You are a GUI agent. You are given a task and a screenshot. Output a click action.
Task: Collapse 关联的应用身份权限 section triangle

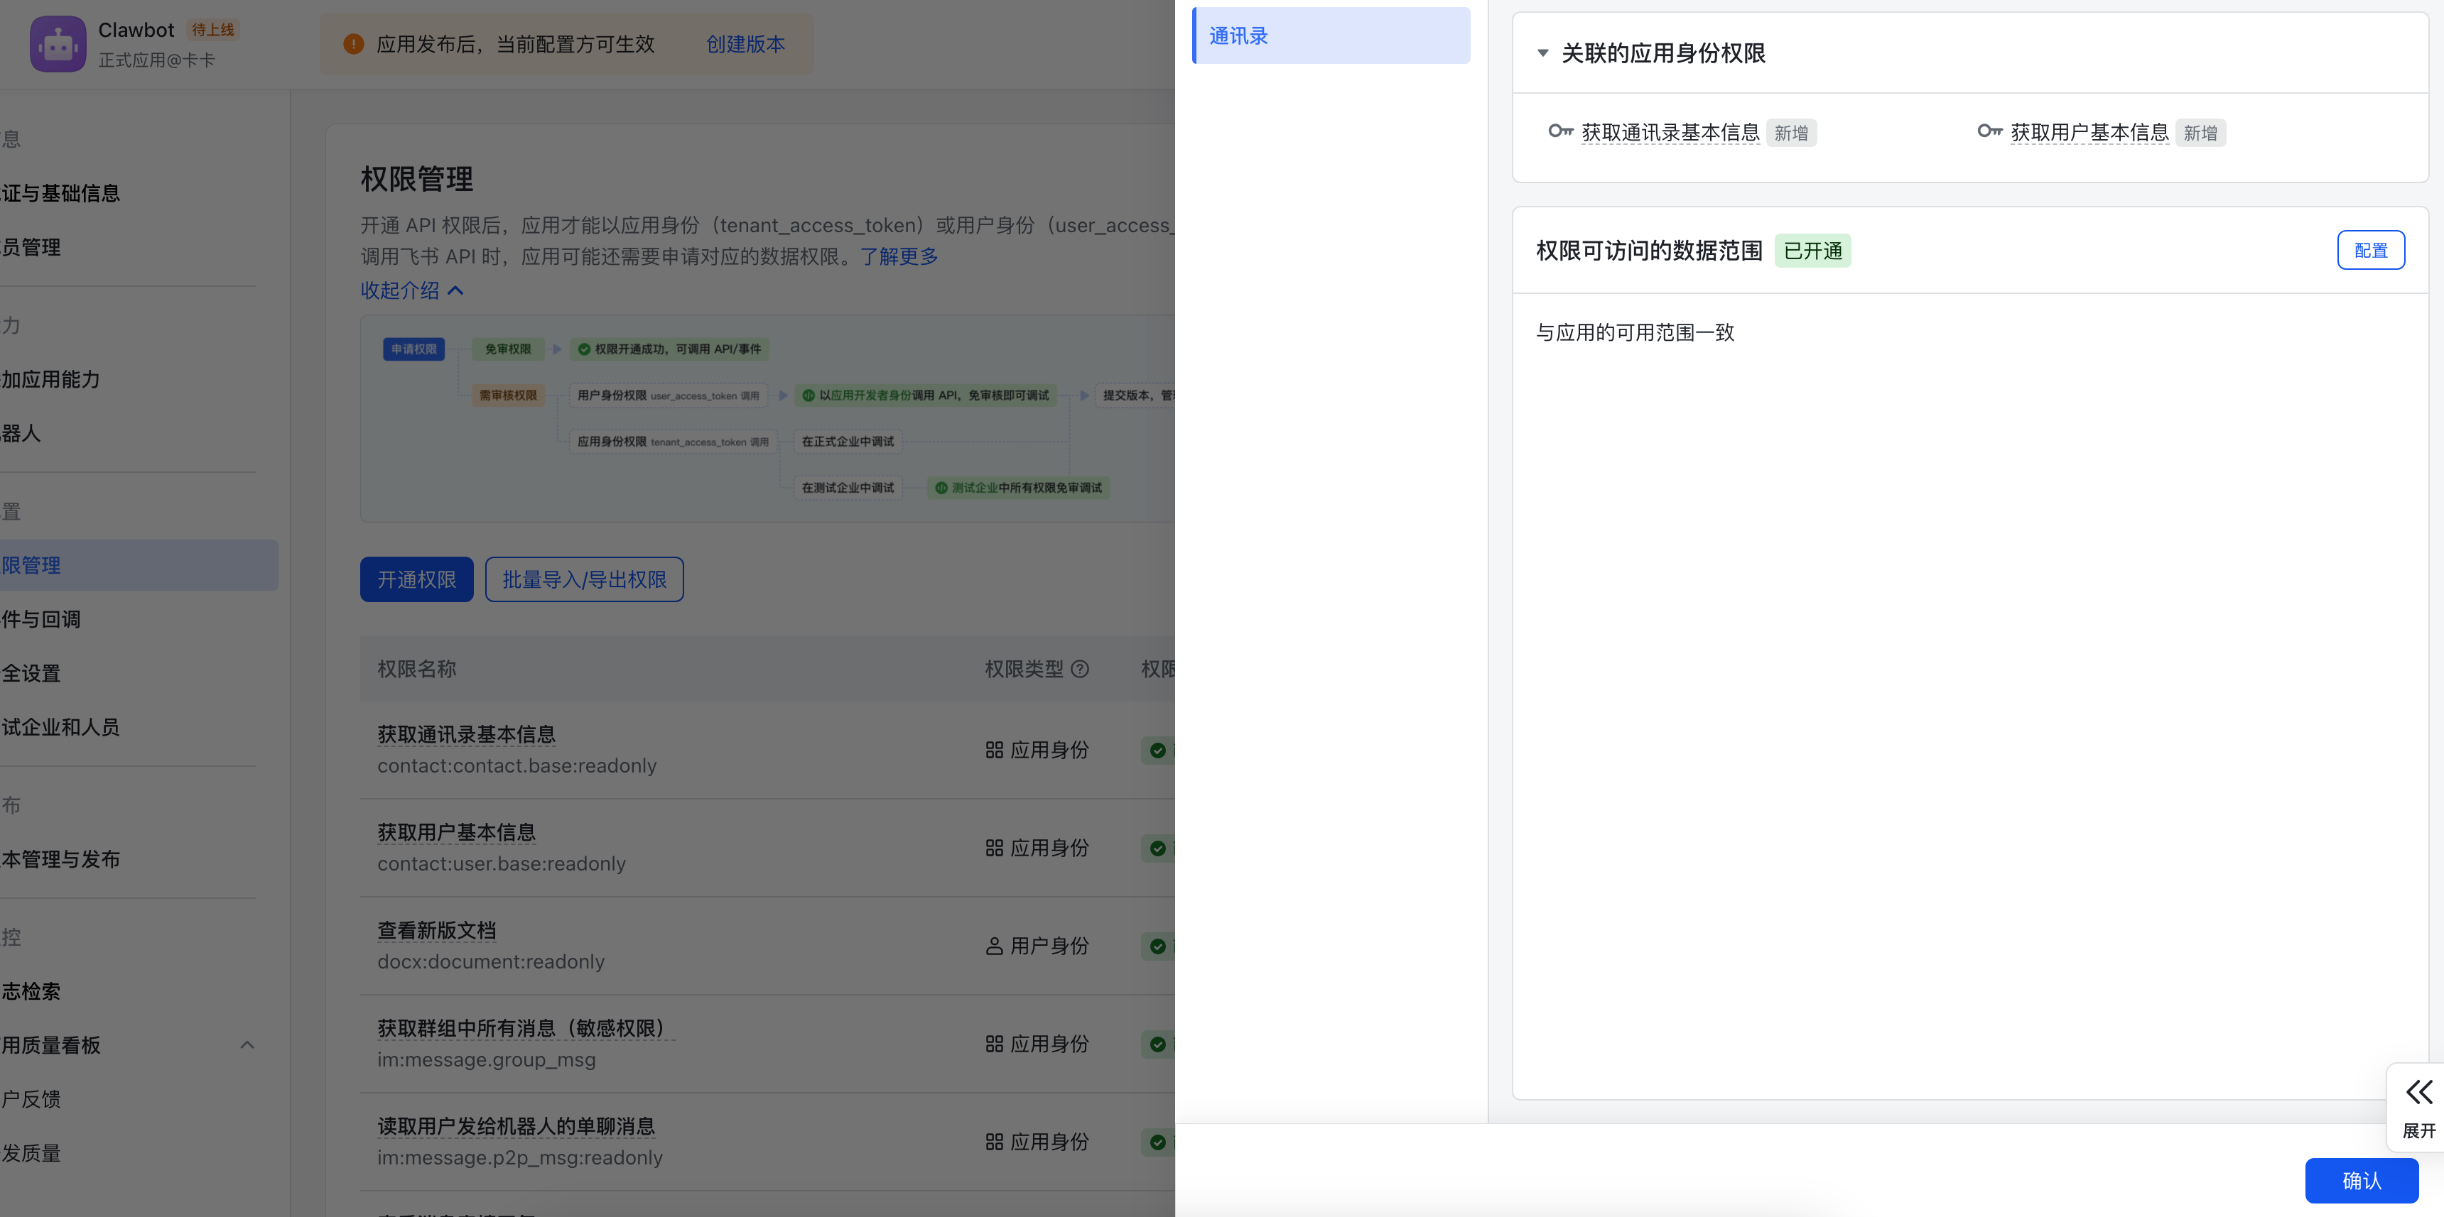(x=1542, y=53)
